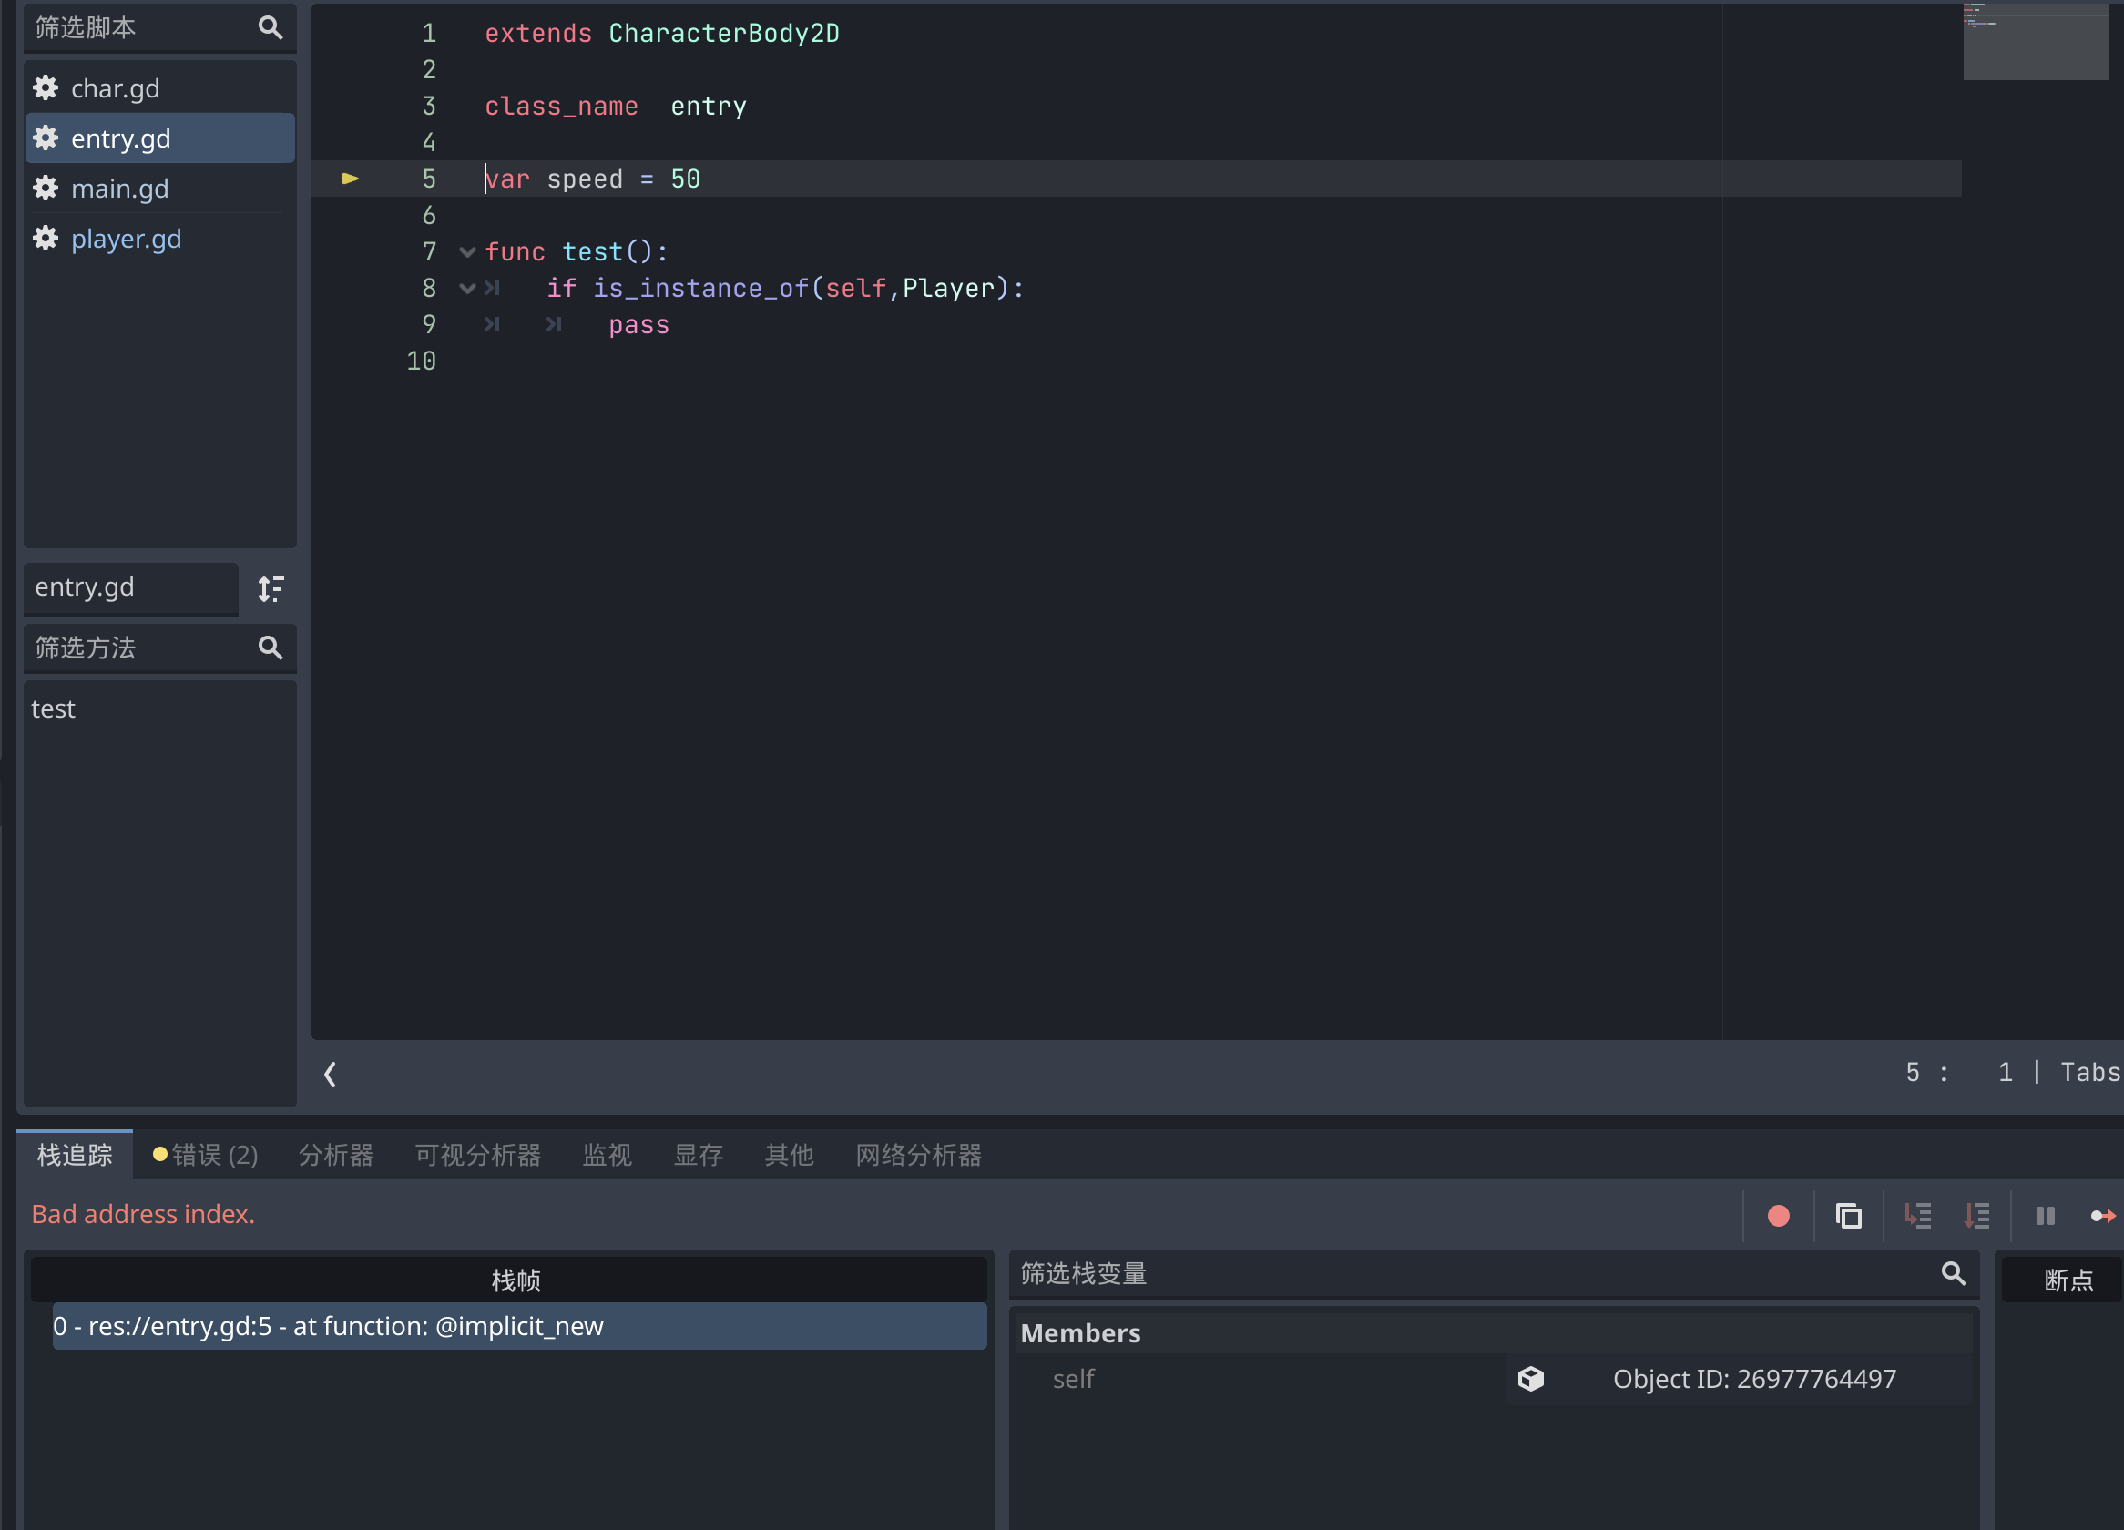Switch to the 显存 tab
The width and height of the screenshot is (2124, 1530).
pos(699,1155)
